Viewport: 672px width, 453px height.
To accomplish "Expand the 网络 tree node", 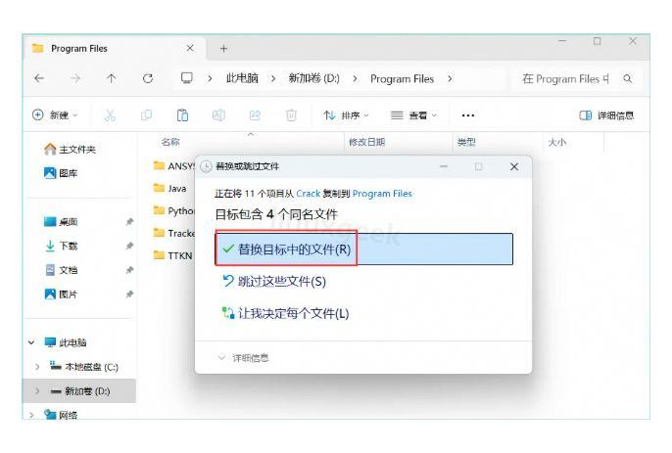I will [31, 415].
